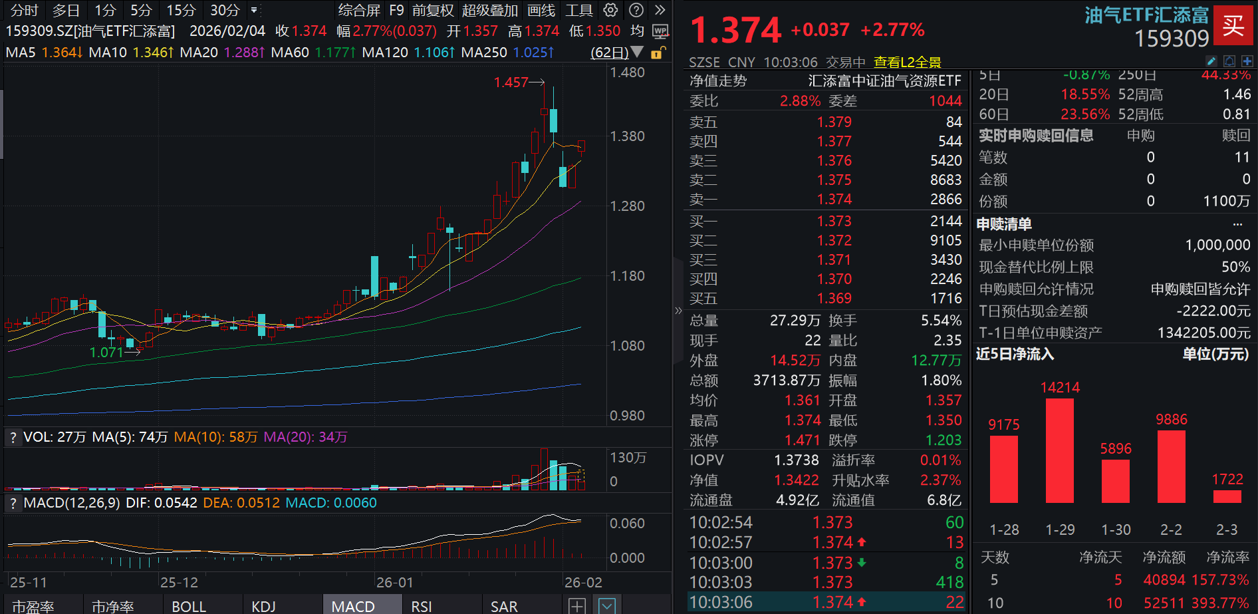Click the help question mark icon
This screenshot has height=614, width=1258.
[636, 10]
